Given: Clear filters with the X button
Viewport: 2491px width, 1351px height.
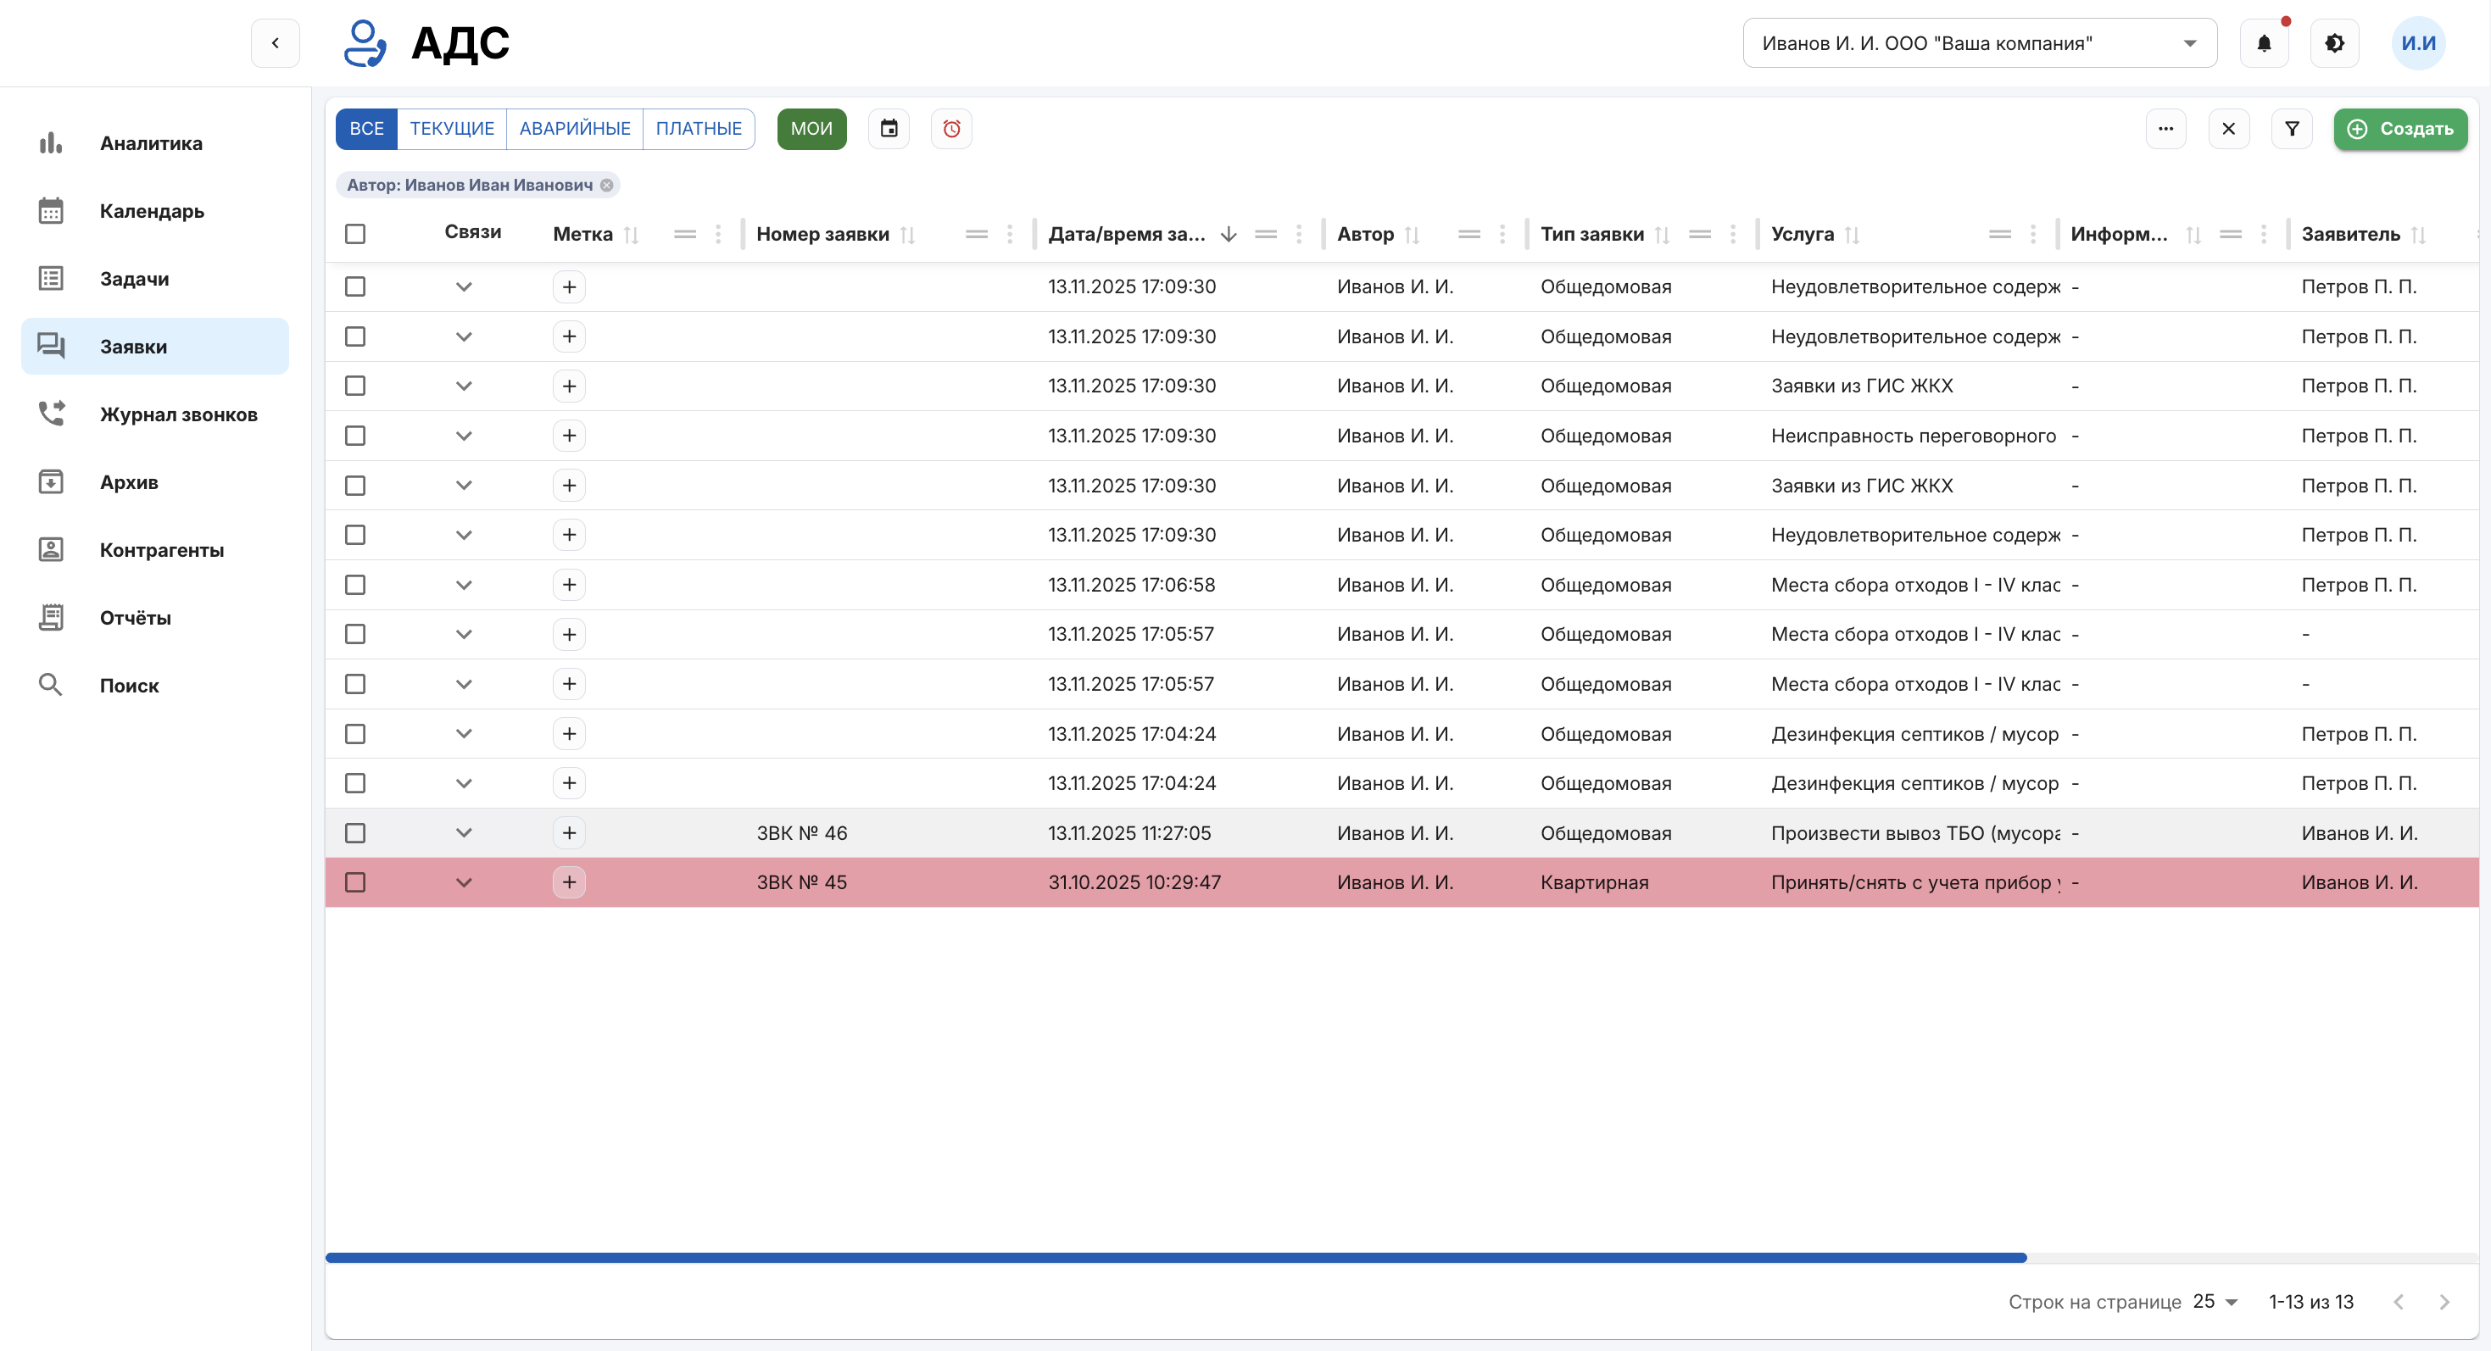Looking at the screenshot, I should point(2229,129).
